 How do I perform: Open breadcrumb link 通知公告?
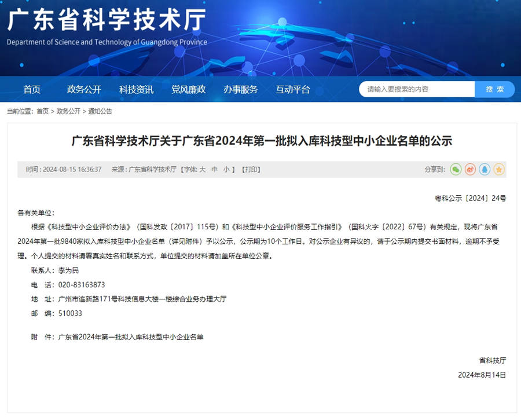101,111
